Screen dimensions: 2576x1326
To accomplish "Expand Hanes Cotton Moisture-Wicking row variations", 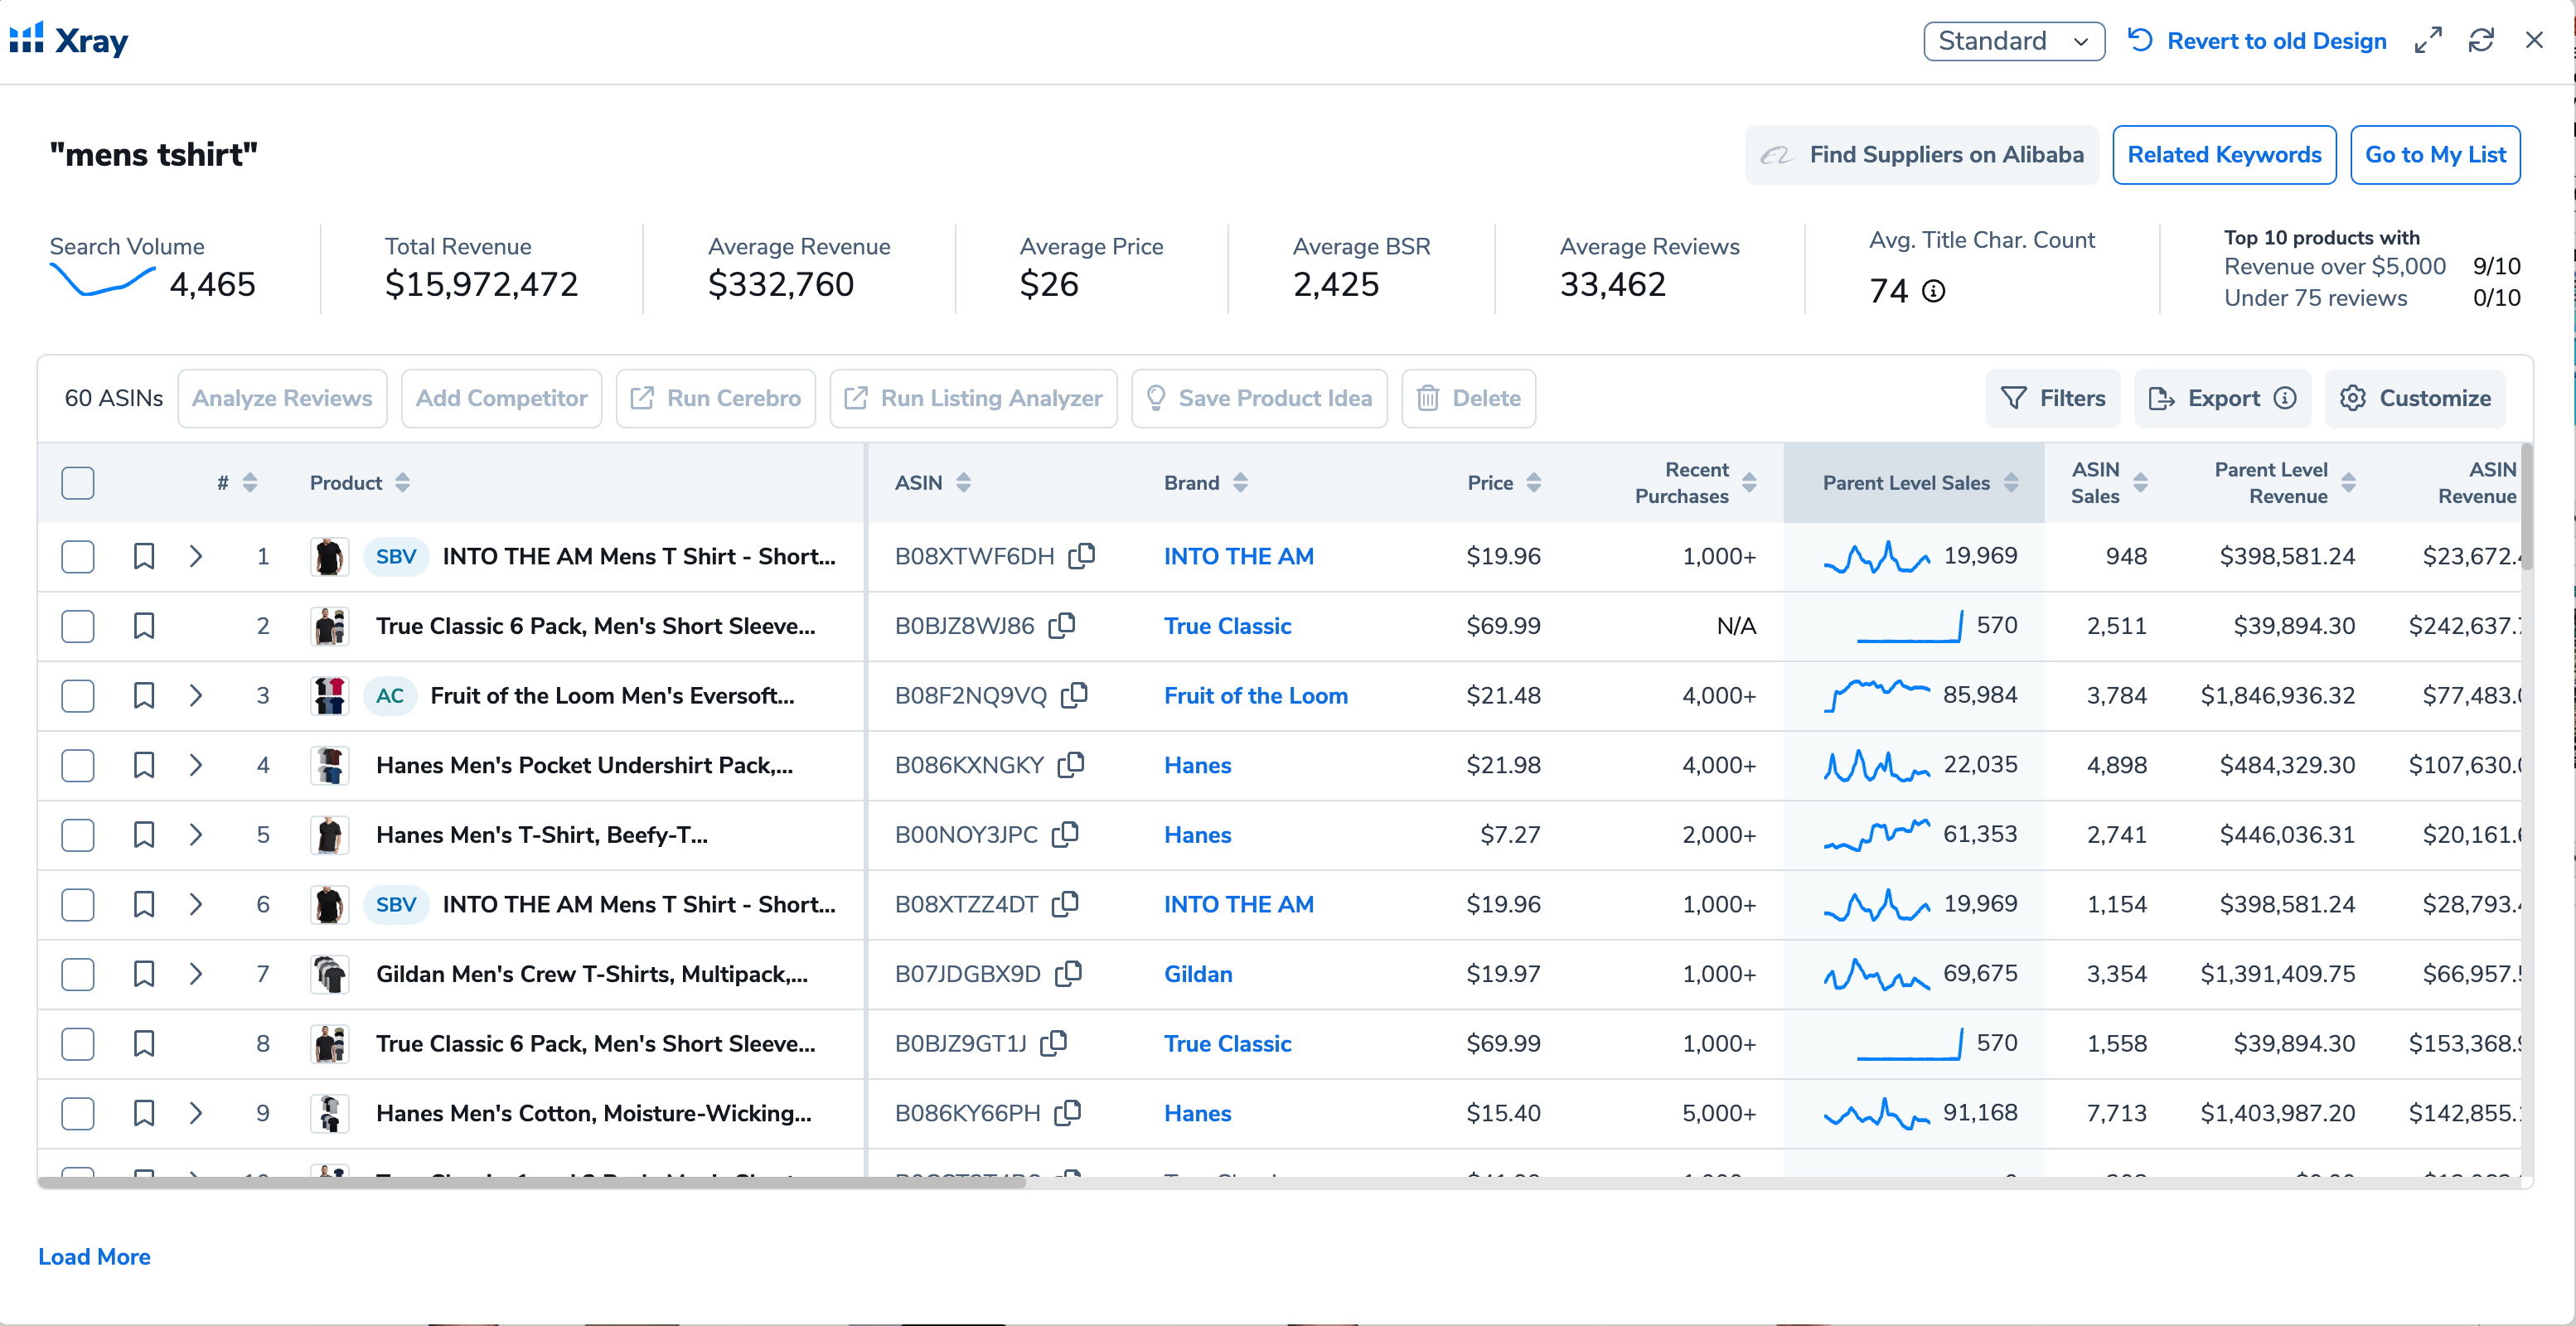I will [196, 1113].
